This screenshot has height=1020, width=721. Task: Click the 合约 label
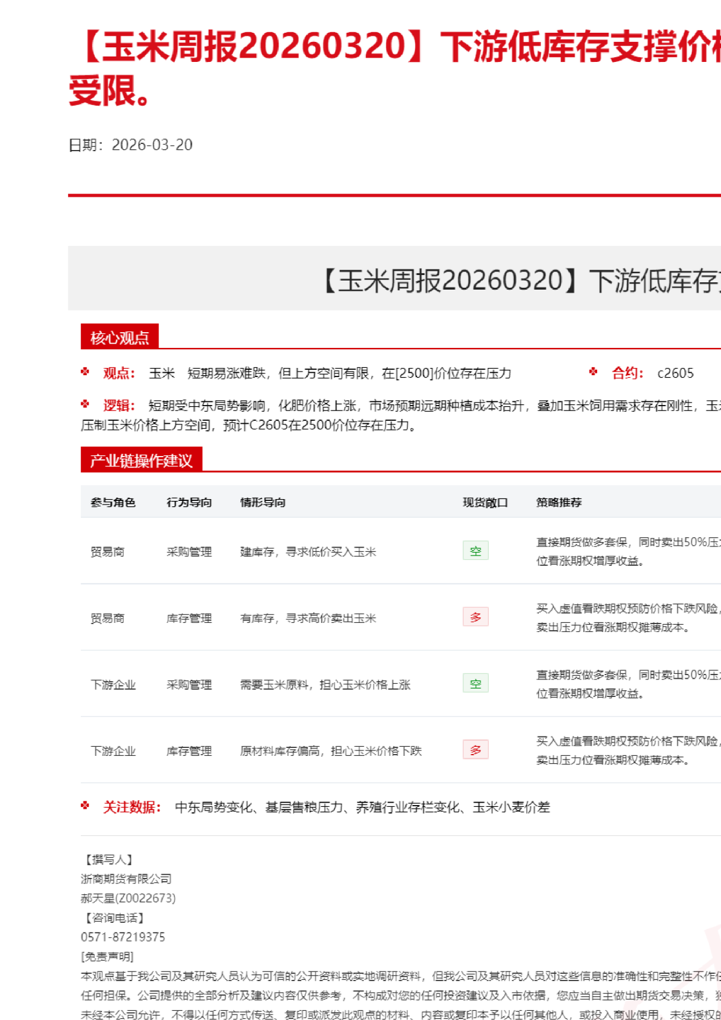pyautogui.click(x=628, y=373)
